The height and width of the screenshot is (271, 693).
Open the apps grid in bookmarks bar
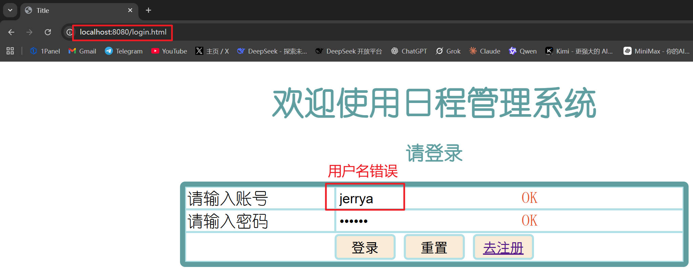click(10, 51)
